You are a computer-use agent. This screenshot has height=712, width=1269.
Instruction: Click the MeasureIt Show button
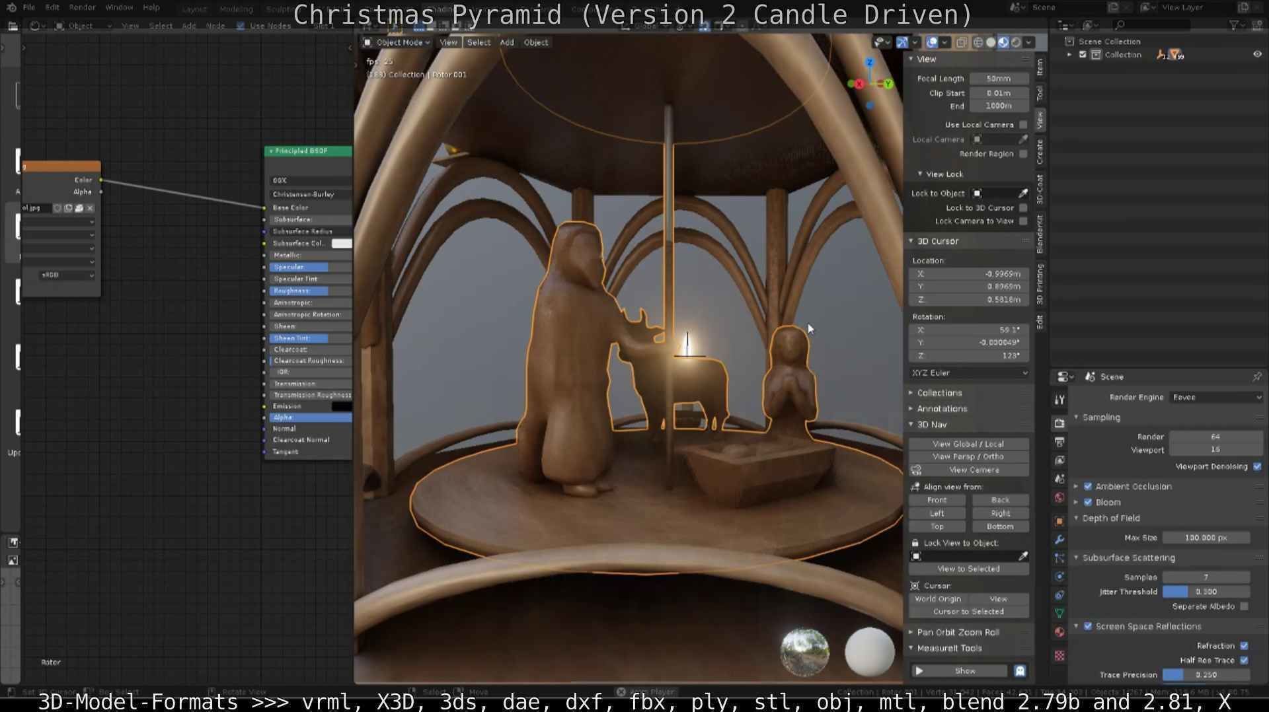pos(959,671)
